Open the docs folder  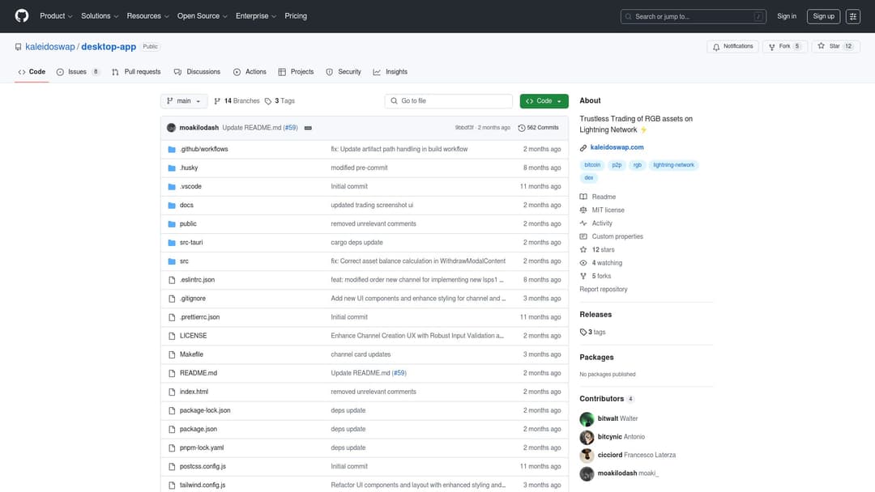coord(186,205)
